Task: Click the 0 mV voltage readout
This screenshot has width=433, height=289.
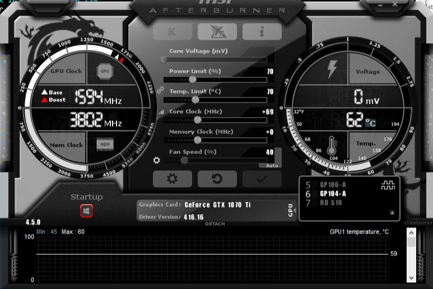Action: (x=367, y=97)
